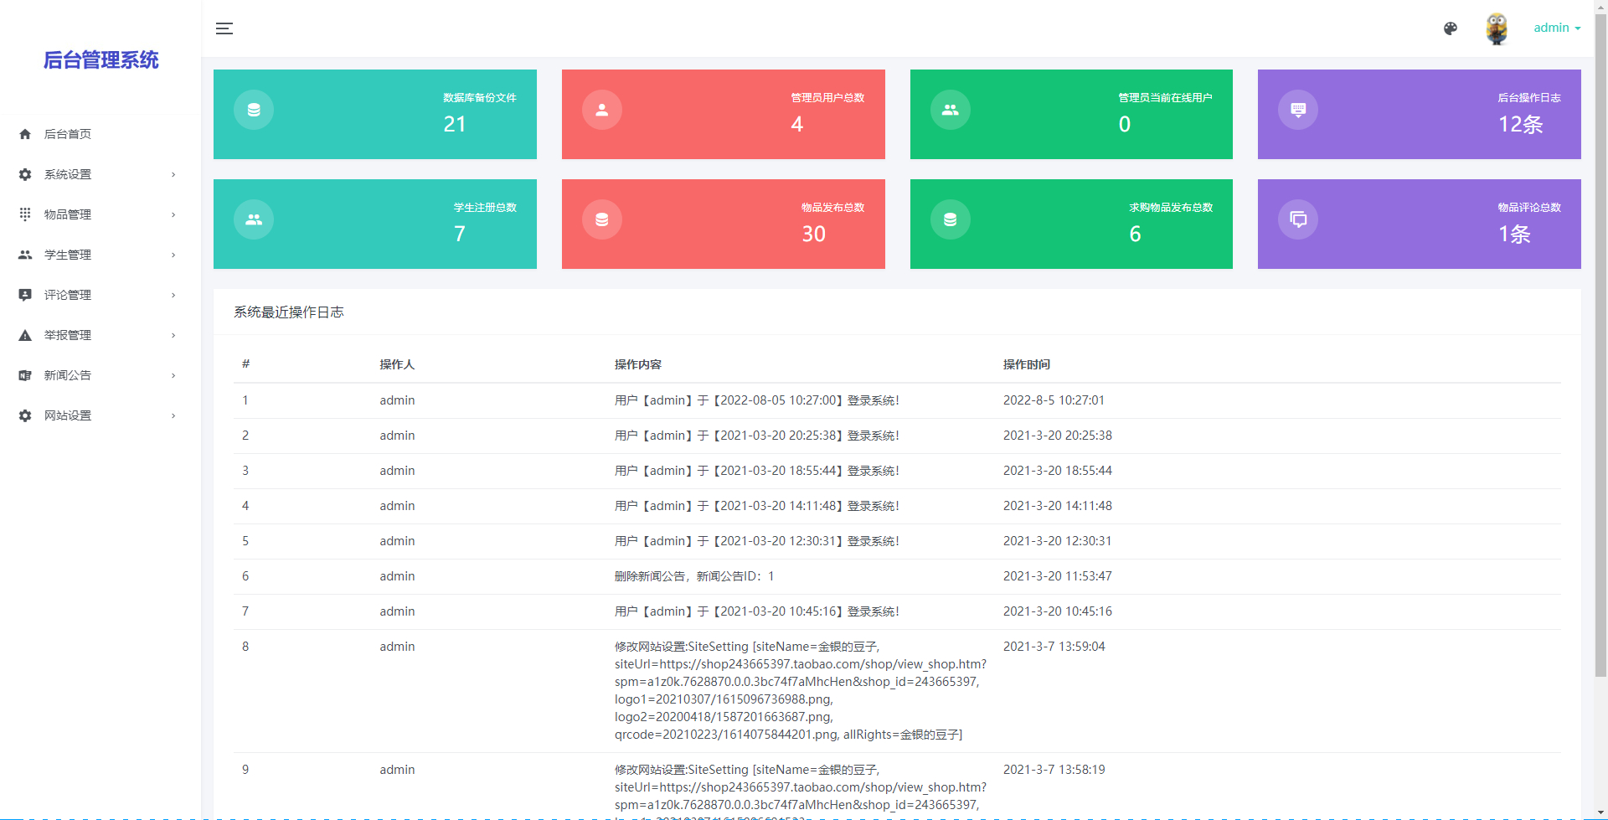Screen dimensions: 1608x820
Task: Click the 物品发布总数 card
Action: (723, 224)
